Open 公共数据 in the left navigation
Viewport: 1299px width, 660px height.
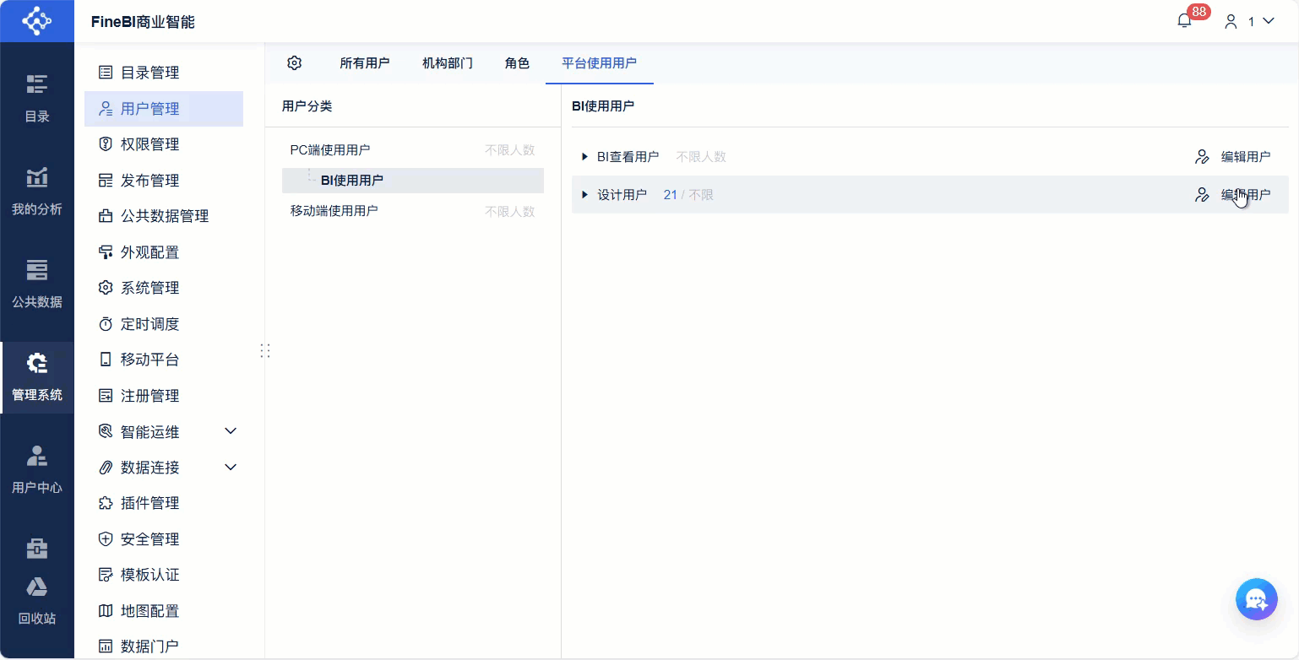pyautogui.click(x=36, y=284)
